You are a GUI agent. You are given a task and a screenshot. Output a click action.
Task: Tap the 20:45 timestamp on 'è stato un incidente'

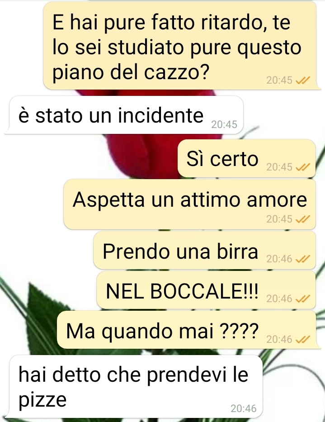(x=224, y=124)
